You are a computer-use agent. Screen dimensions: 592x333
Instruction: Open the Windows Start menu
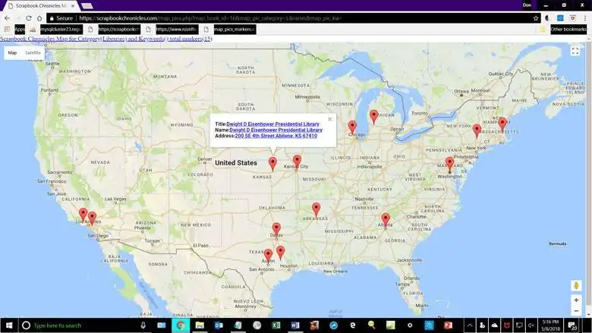(9, 325)
